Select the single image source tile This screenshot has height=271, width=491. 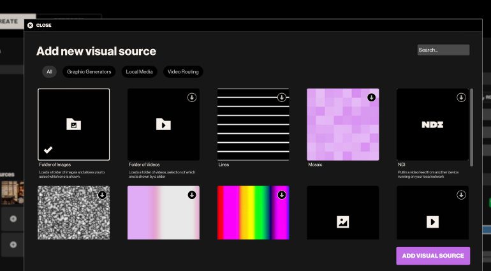342,214
